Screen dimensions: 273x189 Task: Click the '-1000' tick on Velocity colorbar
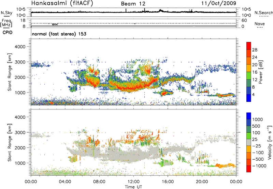tap(259, 166)
